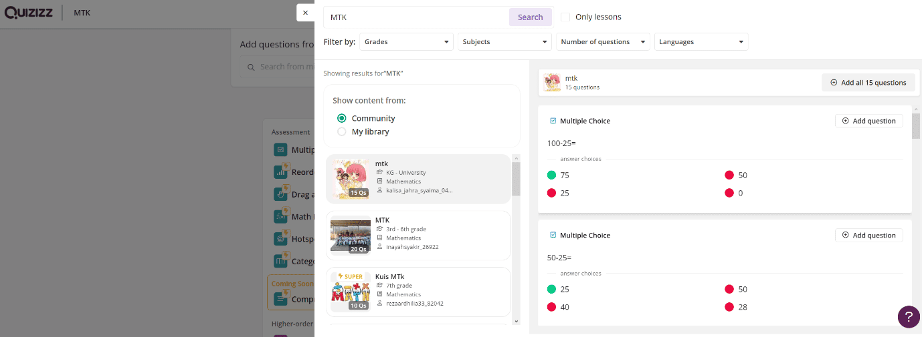
Task: Select the Community radio button
Action: pyautogui.click(x=342, y=118)
